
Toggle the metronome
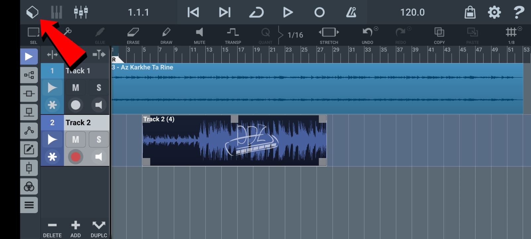coord(351,12)
